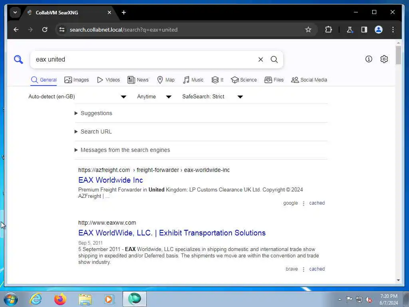Click the azfreight.com result URL

[x=154, y=170]
